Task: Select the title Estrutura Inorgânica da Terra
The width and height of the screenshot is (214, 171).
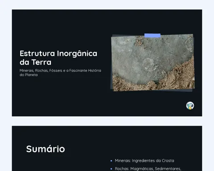Action: point(58,58)
